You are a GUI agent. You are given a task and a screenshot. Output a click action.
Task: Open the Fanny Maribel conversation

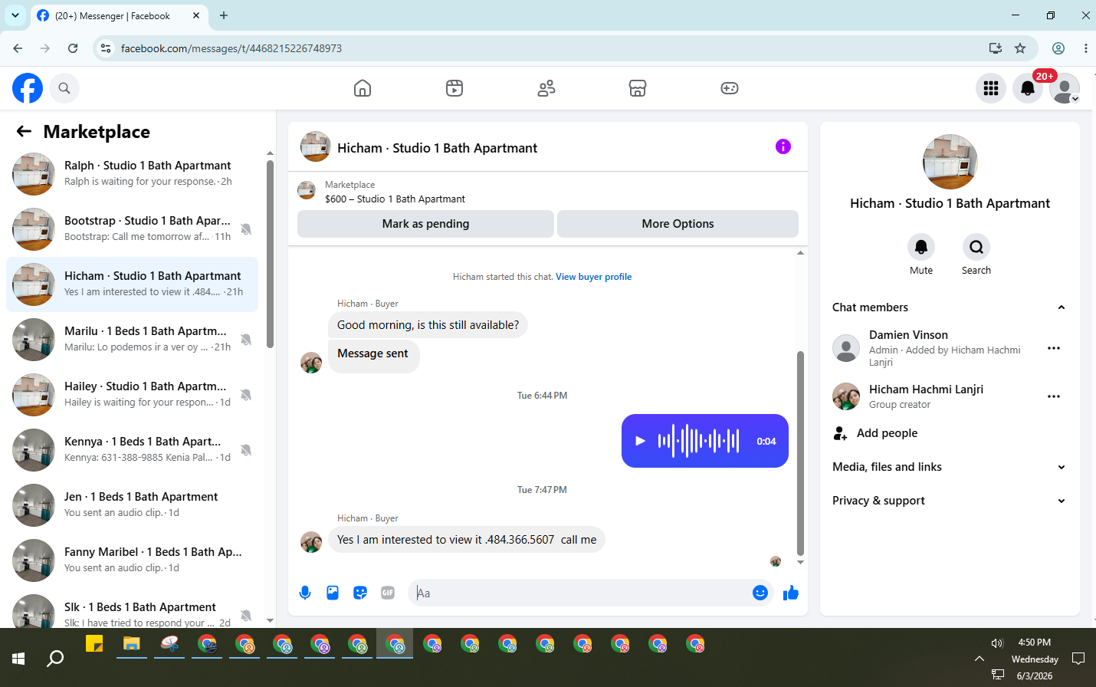132,560
